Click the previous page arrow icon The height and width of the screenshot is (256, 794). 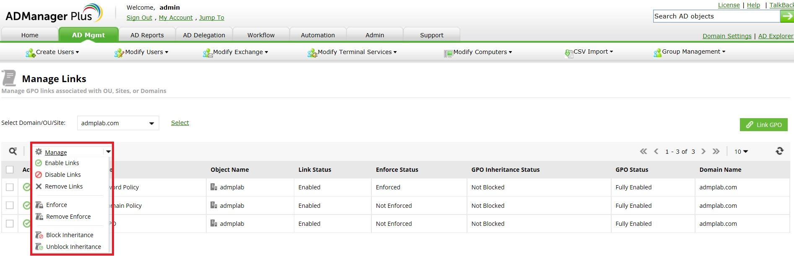pyautogui.click(x=656, y=151)
